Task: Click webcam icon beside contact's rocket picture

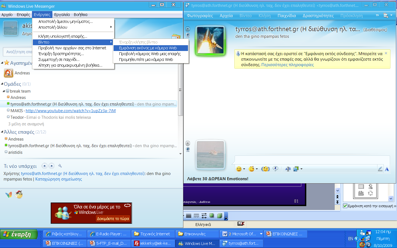Action: pos(188,35)
